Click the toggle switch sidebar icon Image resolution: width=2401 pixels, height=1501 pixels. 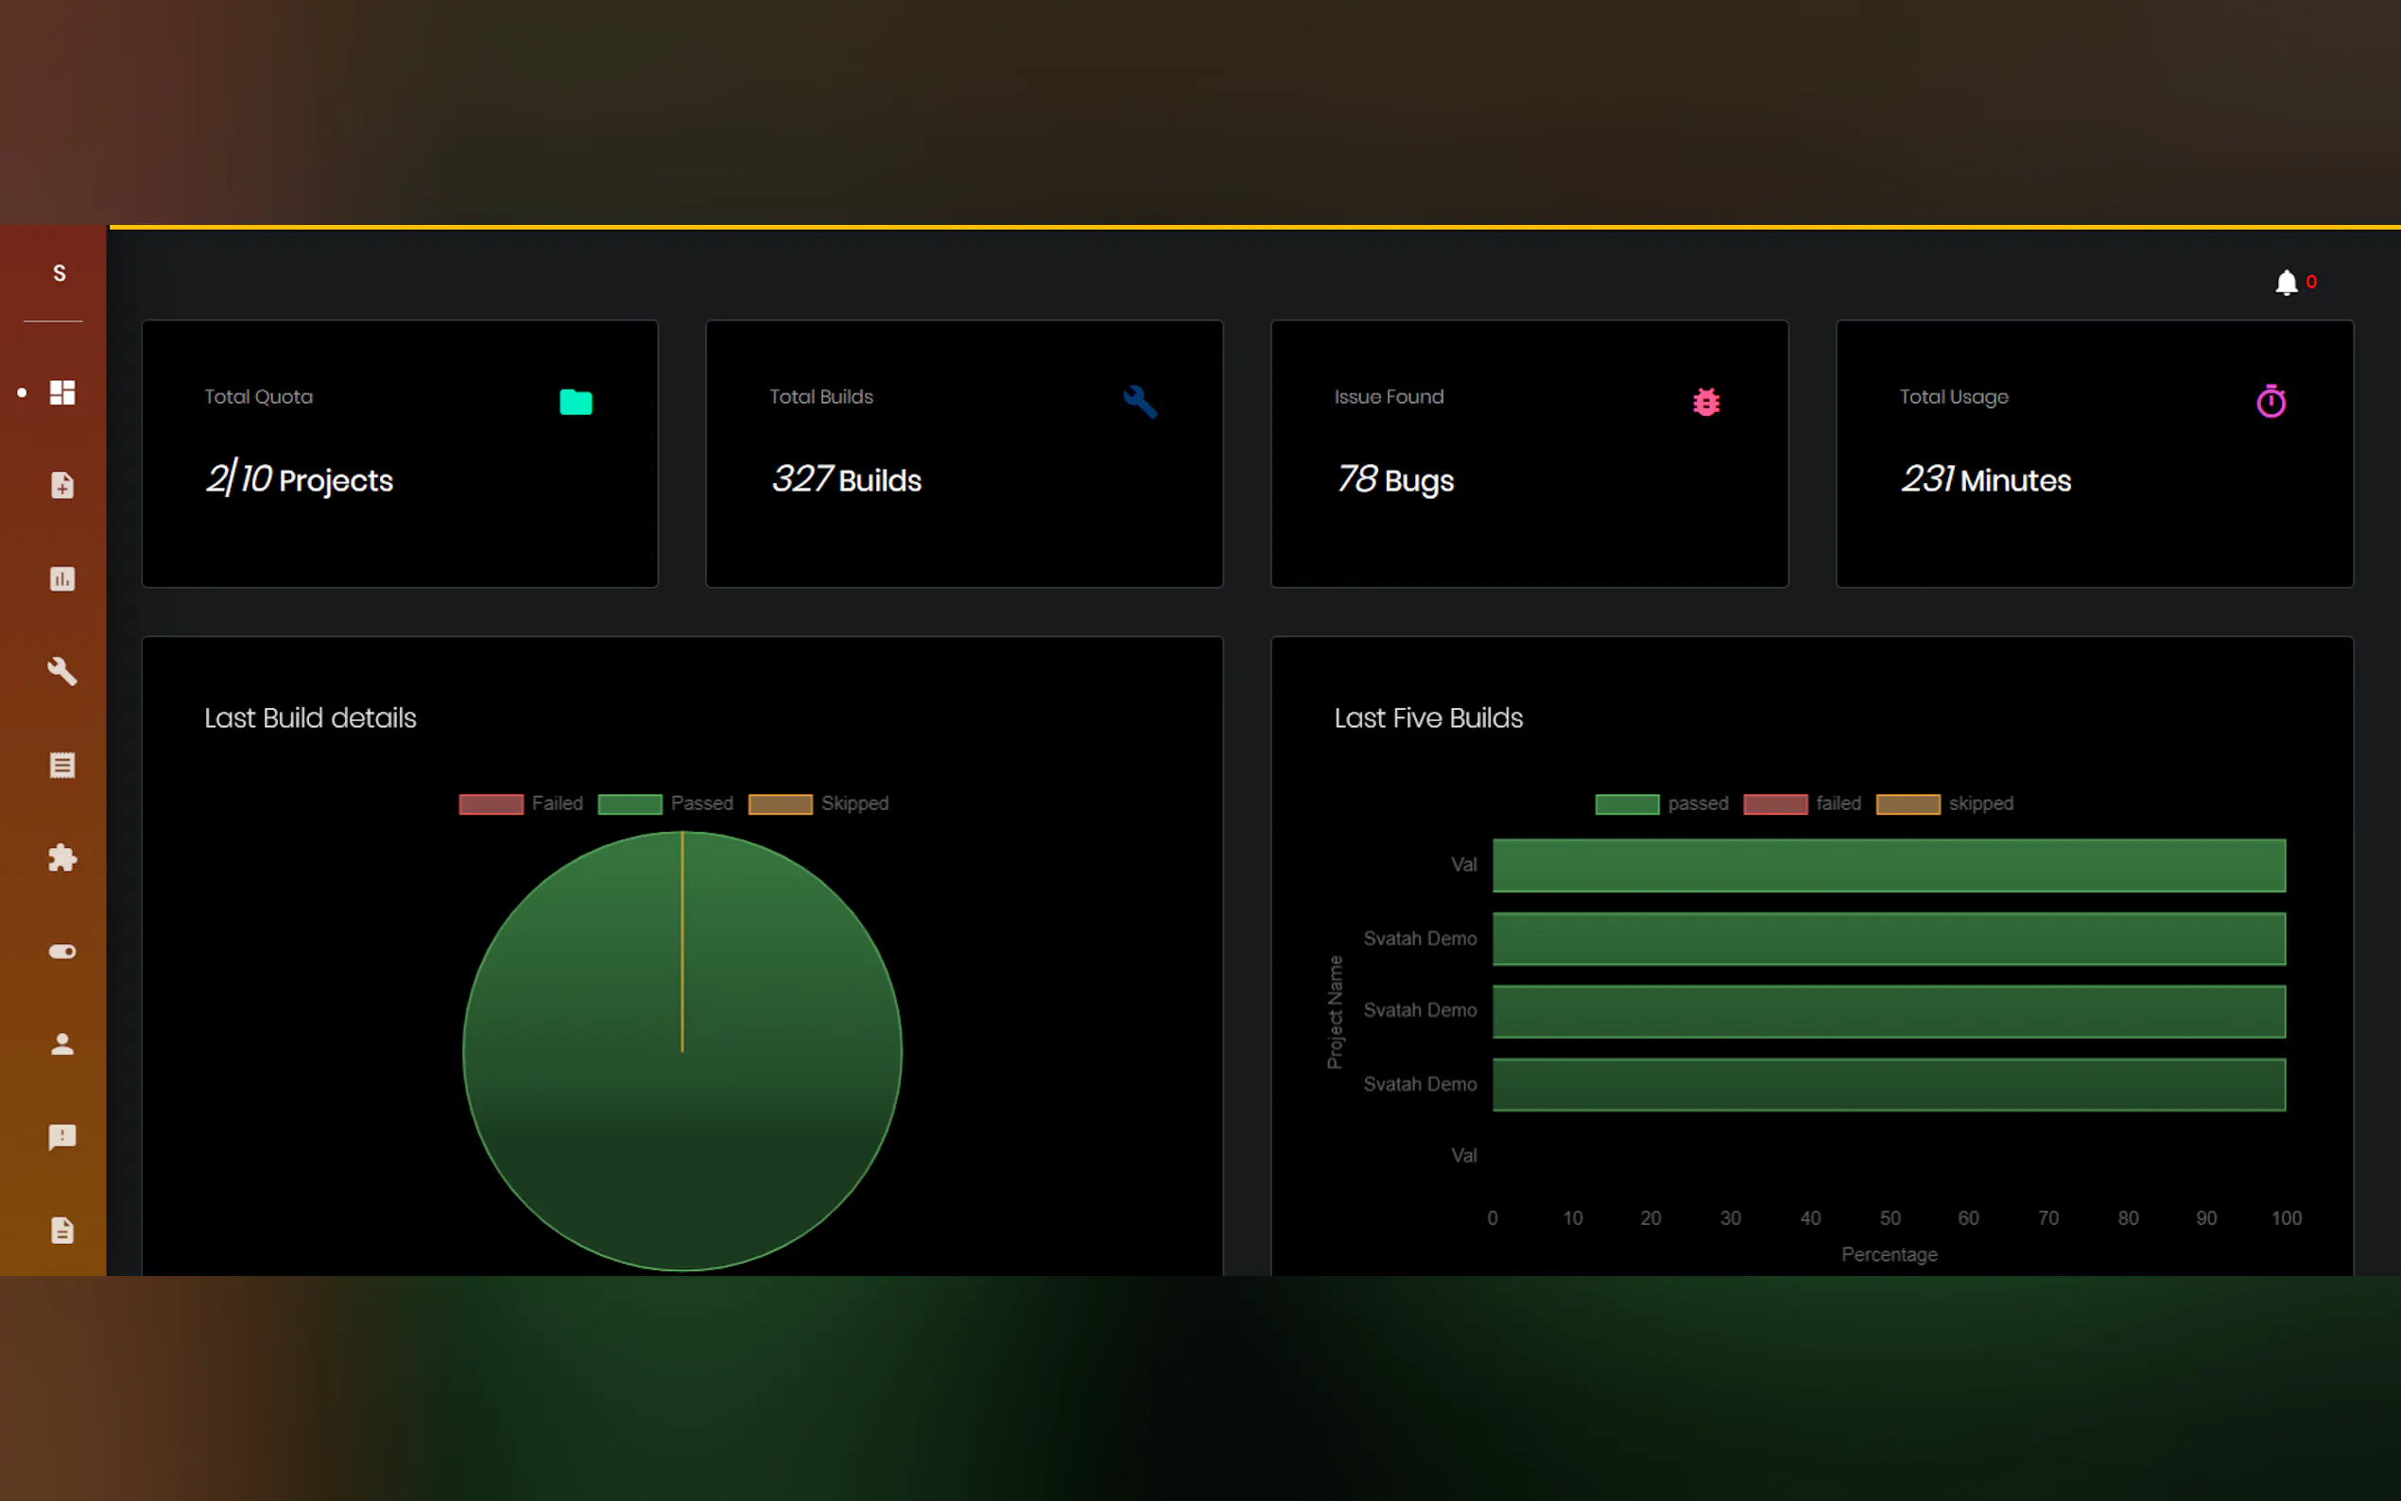point(62,951)
